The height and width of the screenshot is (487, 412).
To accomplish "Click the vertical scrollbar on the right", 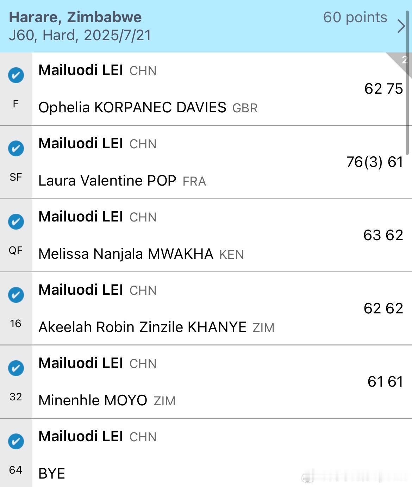I will point(407,83).
